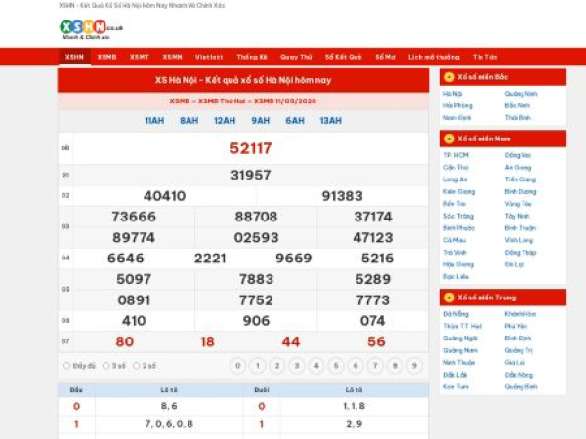Open the XSMB menu item

pos(106,57)
